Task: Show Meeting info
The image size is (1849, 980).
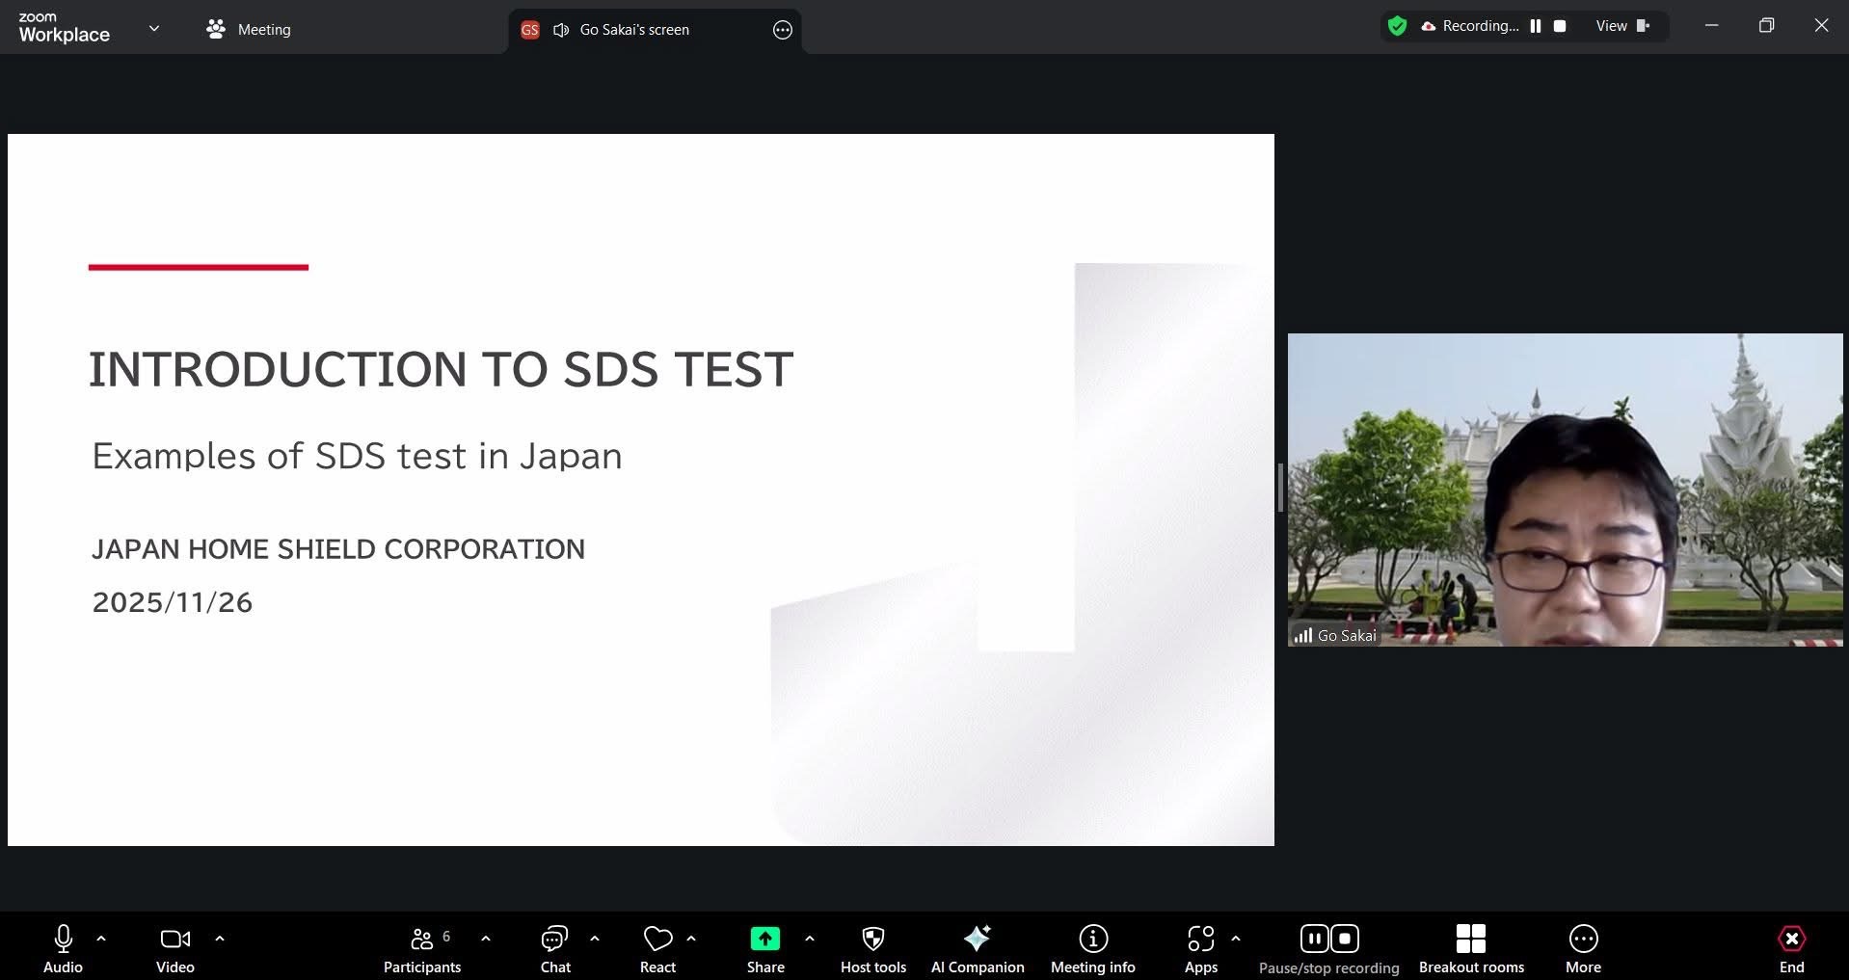Action: [1092, 949]
